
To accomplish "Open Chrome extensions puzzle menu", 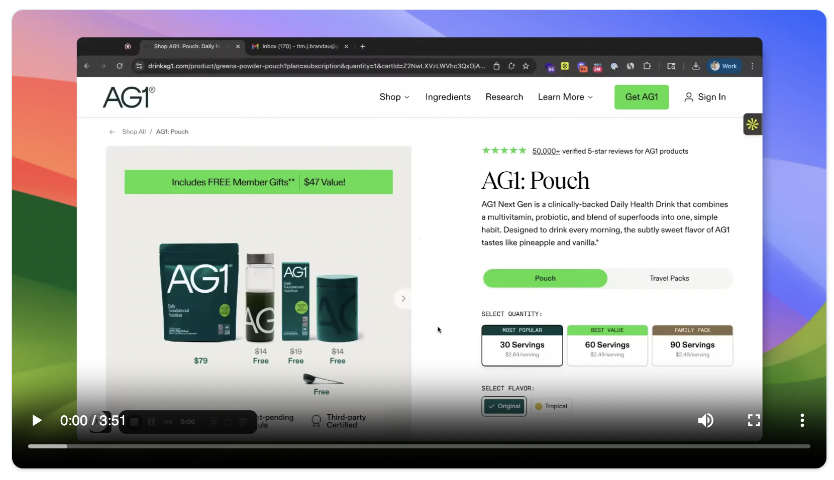I will (x=647, y=66).
